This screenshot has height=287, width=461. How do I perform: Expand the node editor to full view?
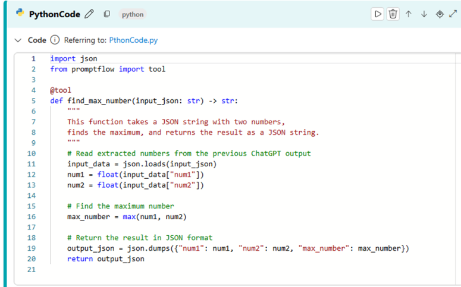(453, 14)
